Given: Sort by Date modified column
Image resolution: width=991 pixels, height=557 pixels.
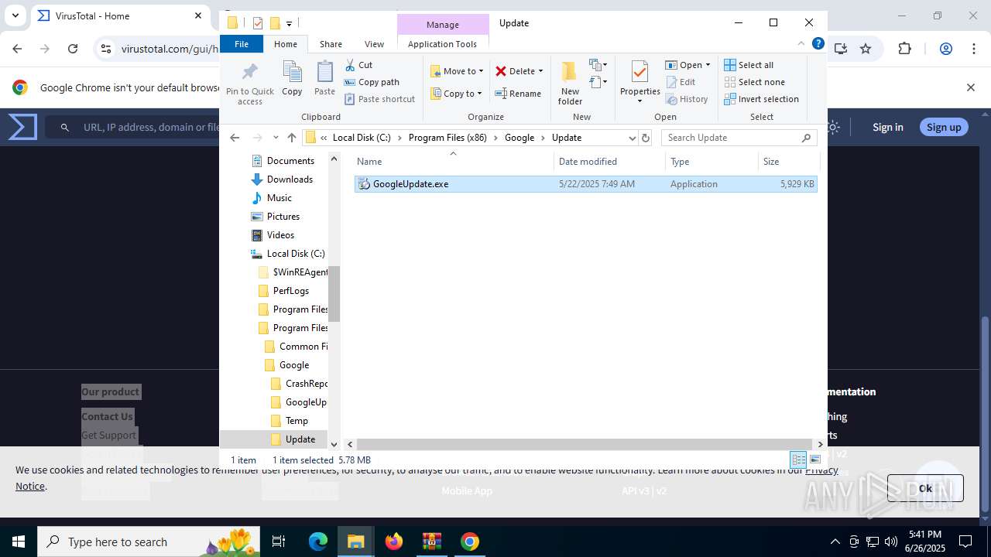Looking at the screenshot, I should pos(609,162).
